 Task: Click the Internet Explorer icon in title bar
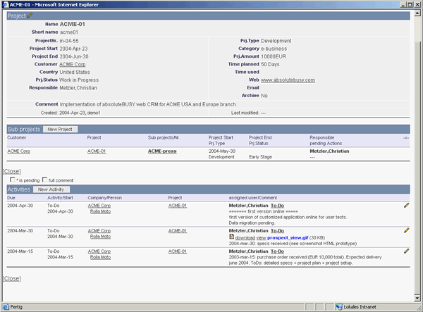[6, 4]
